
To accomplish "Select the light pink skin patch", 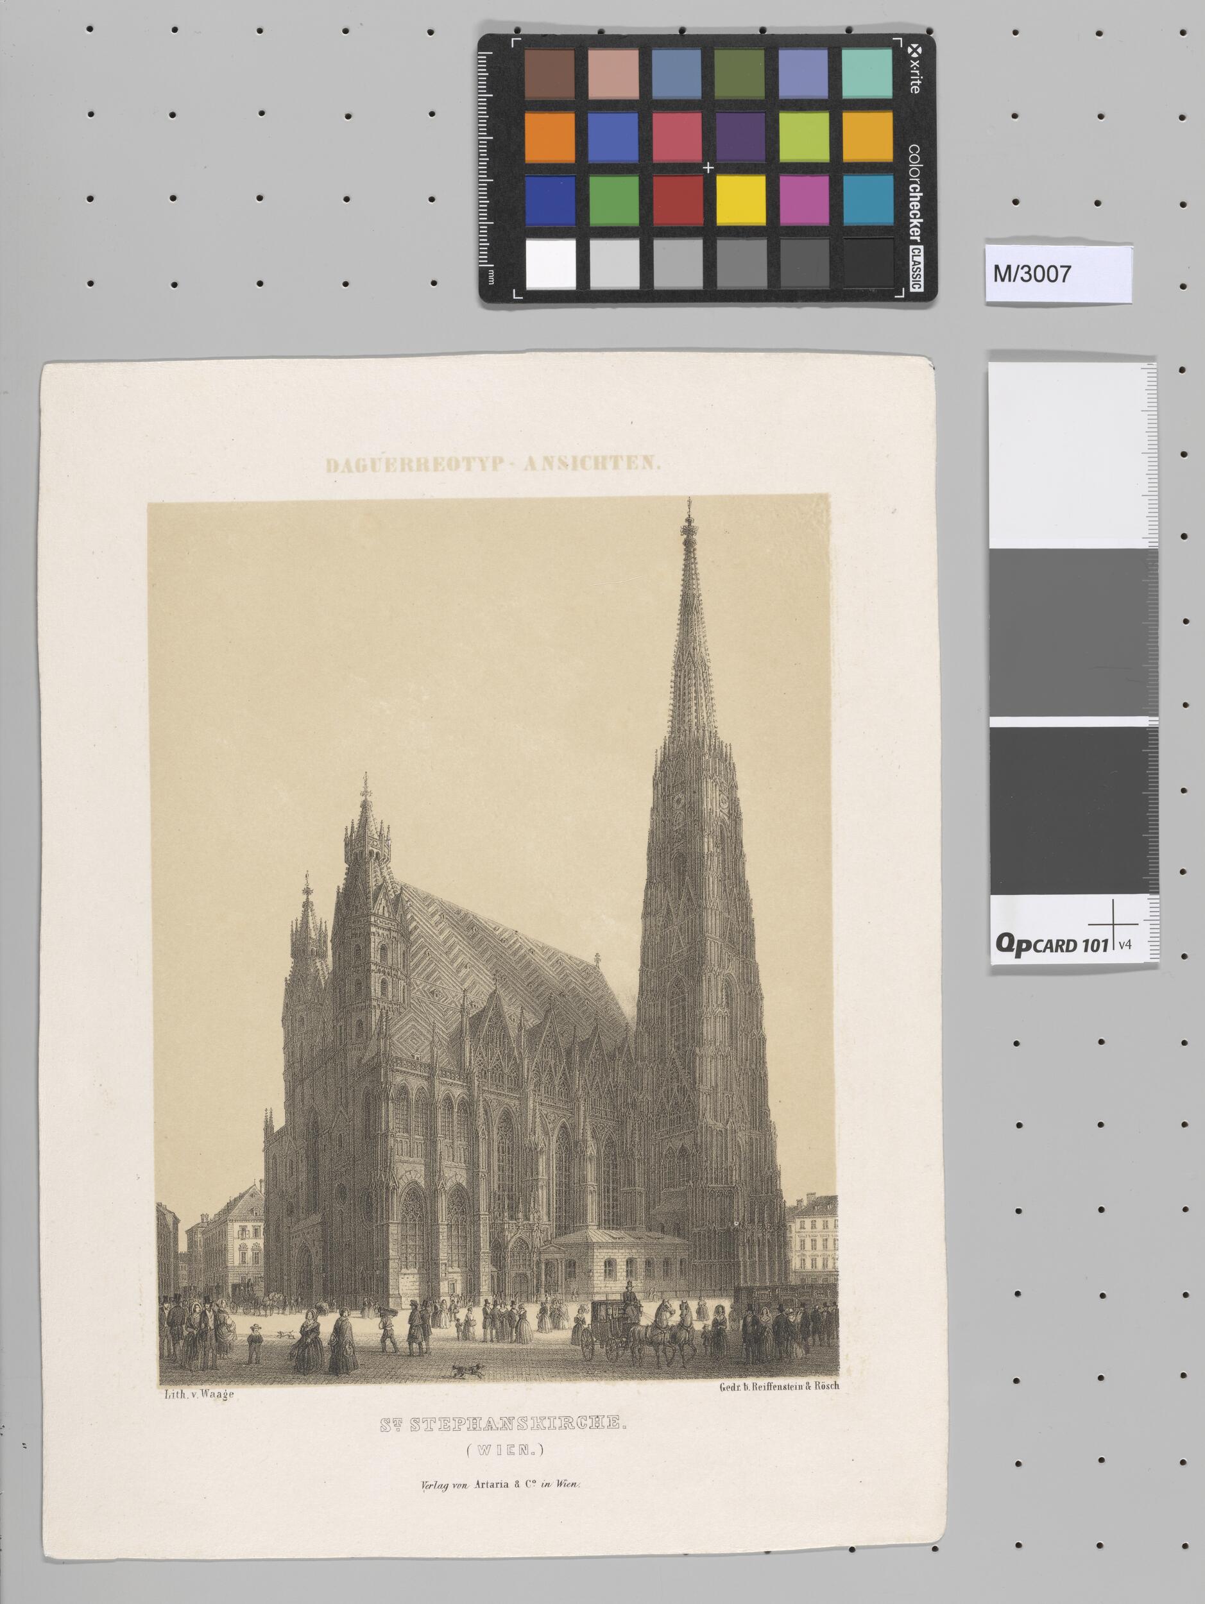I will point(613,73).
